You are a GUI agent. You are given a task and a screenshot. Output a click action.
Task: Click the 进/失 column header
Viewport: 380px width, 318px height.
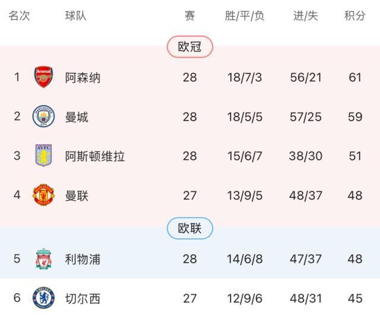pyautogui.click(x=306, y=16)
